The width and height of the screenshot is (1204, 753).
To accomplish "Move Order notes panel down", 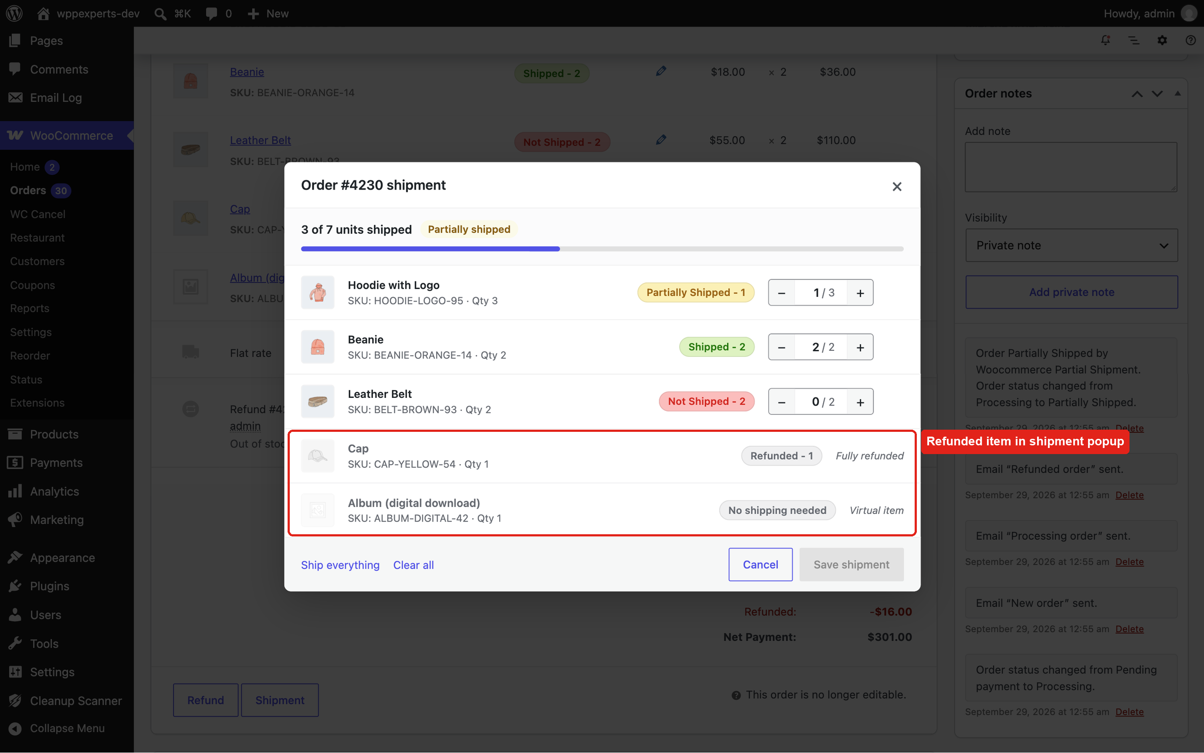I will point(1157,94).
